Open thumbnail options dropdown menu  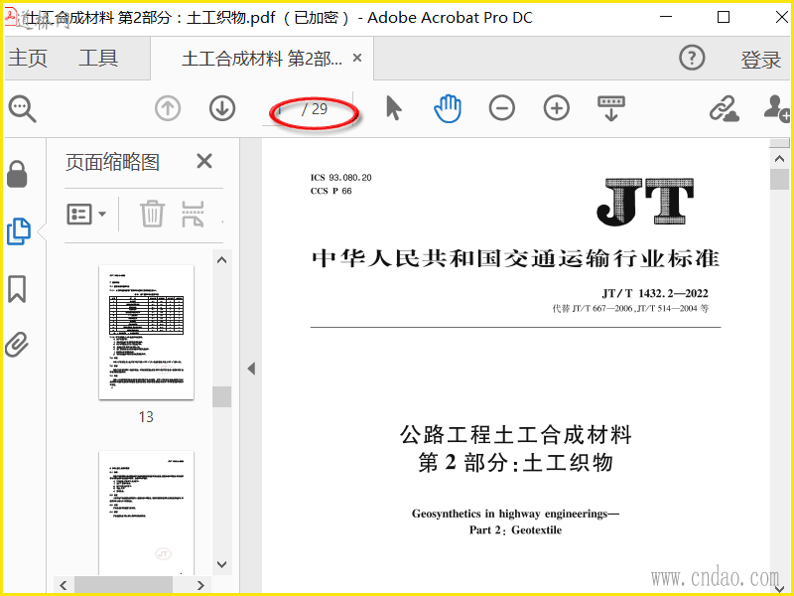[x=86, y=214]
